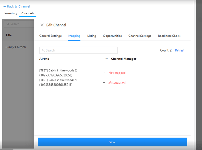Select the Cabin in the woods 1 listing
The height and width of the screenshot is (150, 202).
tap(58, 82)
